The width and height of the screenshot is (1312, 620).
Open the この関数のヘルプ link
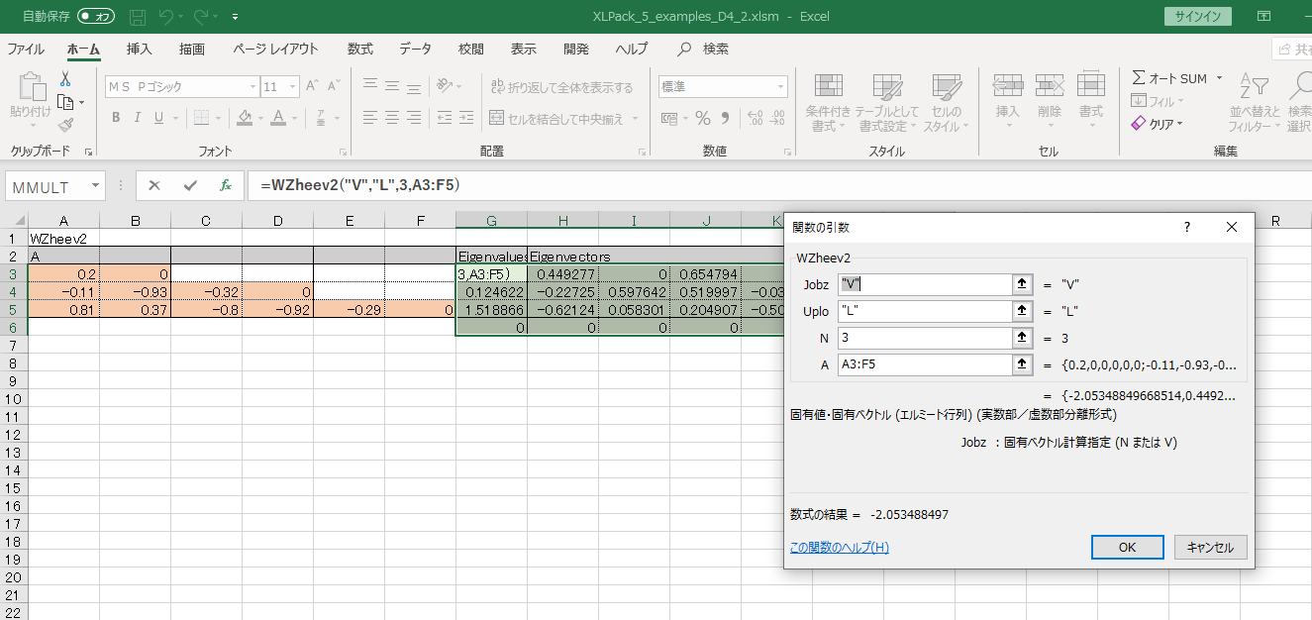[839, 547]
